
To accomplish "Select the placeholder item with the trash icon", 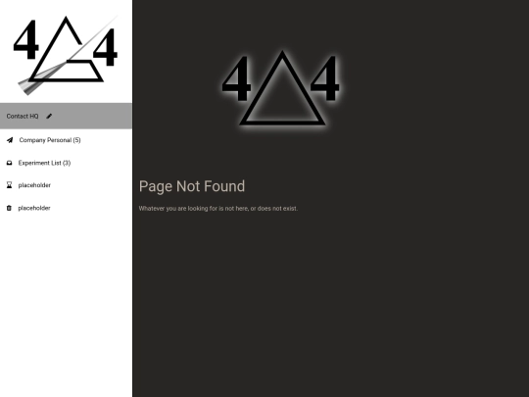I will (67, 208).
